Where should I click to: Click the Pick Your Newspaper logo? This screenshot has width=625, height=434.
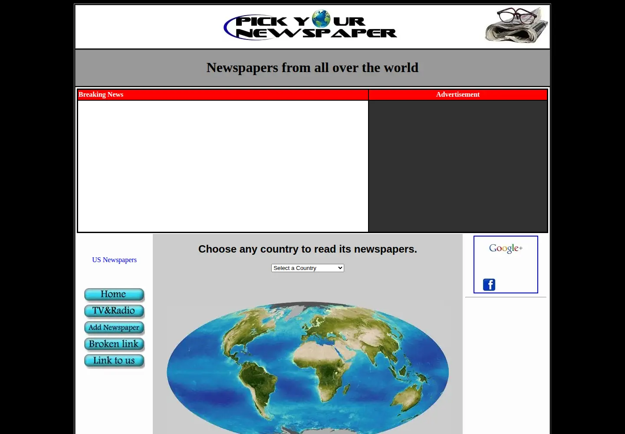click(310, 25)
